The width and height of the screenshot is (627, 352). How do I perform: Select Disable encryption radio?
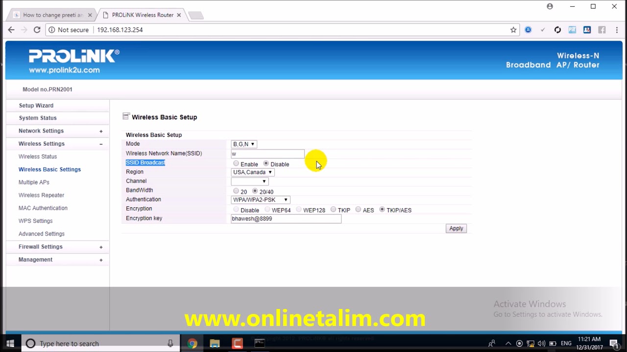pos(236,210)
